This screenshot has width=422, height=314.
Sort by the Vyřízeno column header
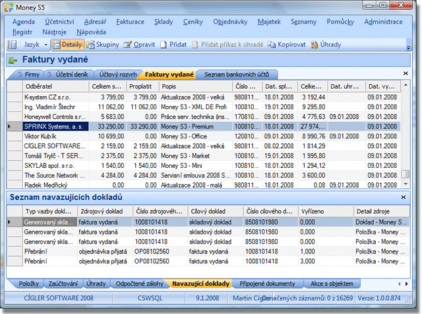pos(326,211)
